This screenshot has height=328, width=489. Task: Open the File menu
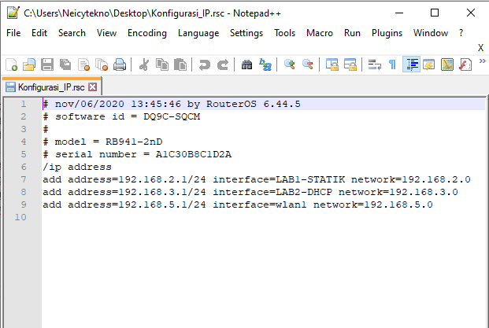(13, 33)
